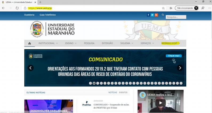
Task: Open a new tab with plus icon
Action: click(40, 2)
